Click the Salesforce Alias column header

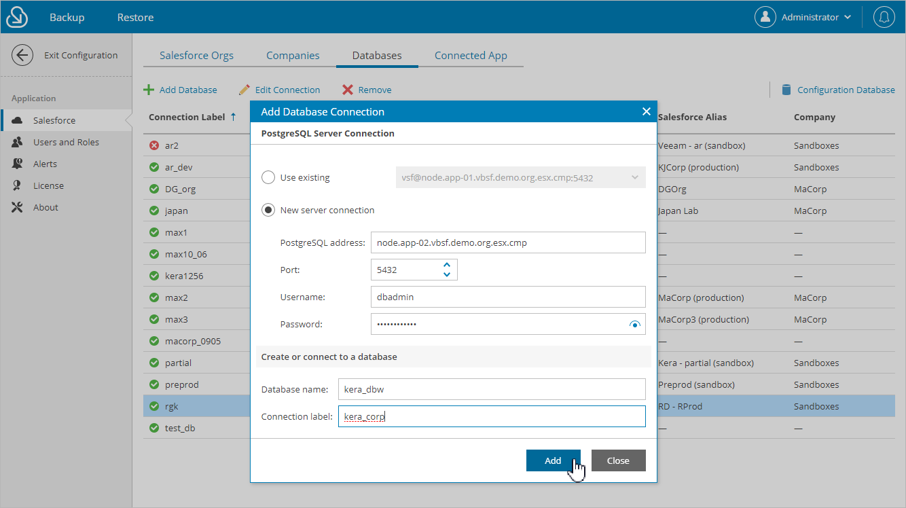pyautogui.click(x=692, y=117)
